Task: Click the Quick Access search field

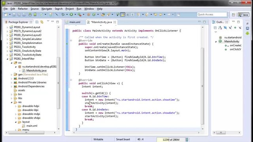Action: point(212,15)
